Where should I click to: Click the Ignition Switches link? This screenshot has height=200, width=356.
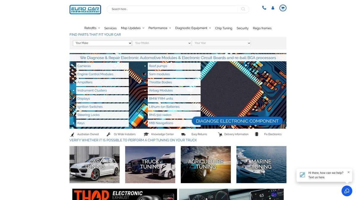[x=90, y=107]
